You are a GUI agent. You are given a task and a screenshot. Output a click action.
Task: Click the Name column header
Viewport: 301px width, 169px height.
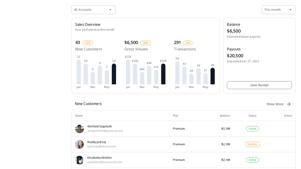pos(79,116)
